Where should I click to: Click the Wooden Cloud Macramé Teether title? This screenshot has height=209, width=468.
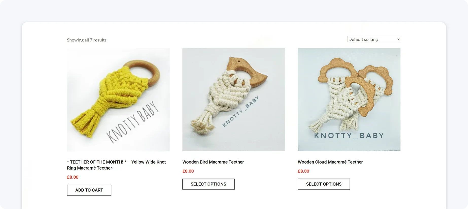tap(330, 162)
